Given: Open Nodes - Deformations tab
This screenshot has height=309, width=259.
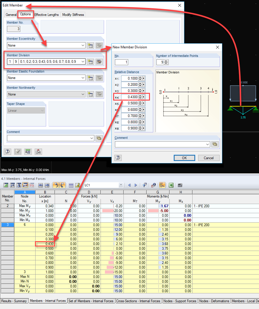Looking at the screenshot, I should click(x=214, y=301).
